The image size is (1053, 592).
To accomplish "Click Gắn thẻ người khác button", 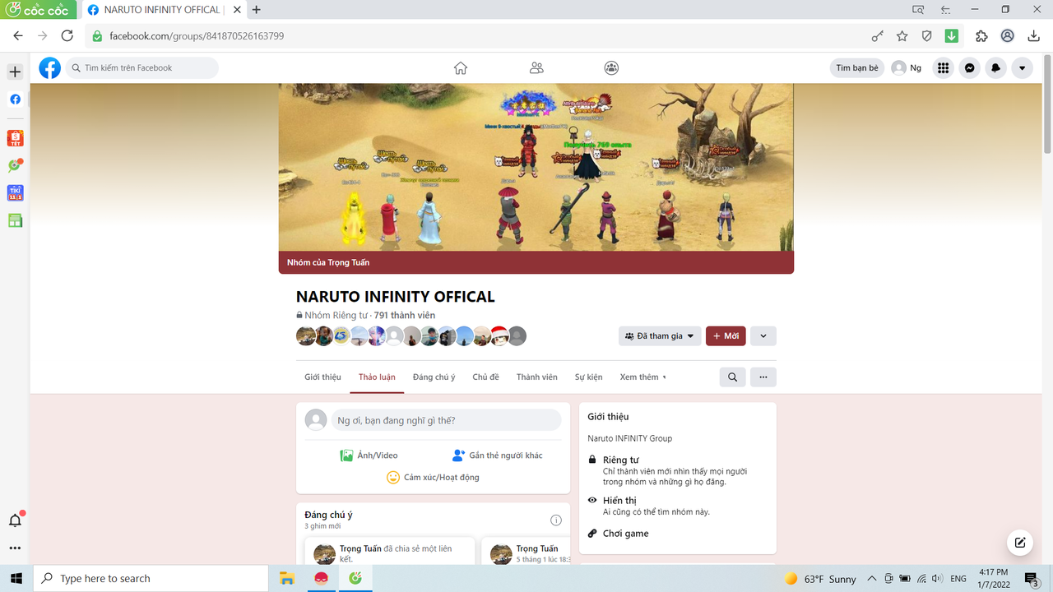I will (x=497, y=456).
